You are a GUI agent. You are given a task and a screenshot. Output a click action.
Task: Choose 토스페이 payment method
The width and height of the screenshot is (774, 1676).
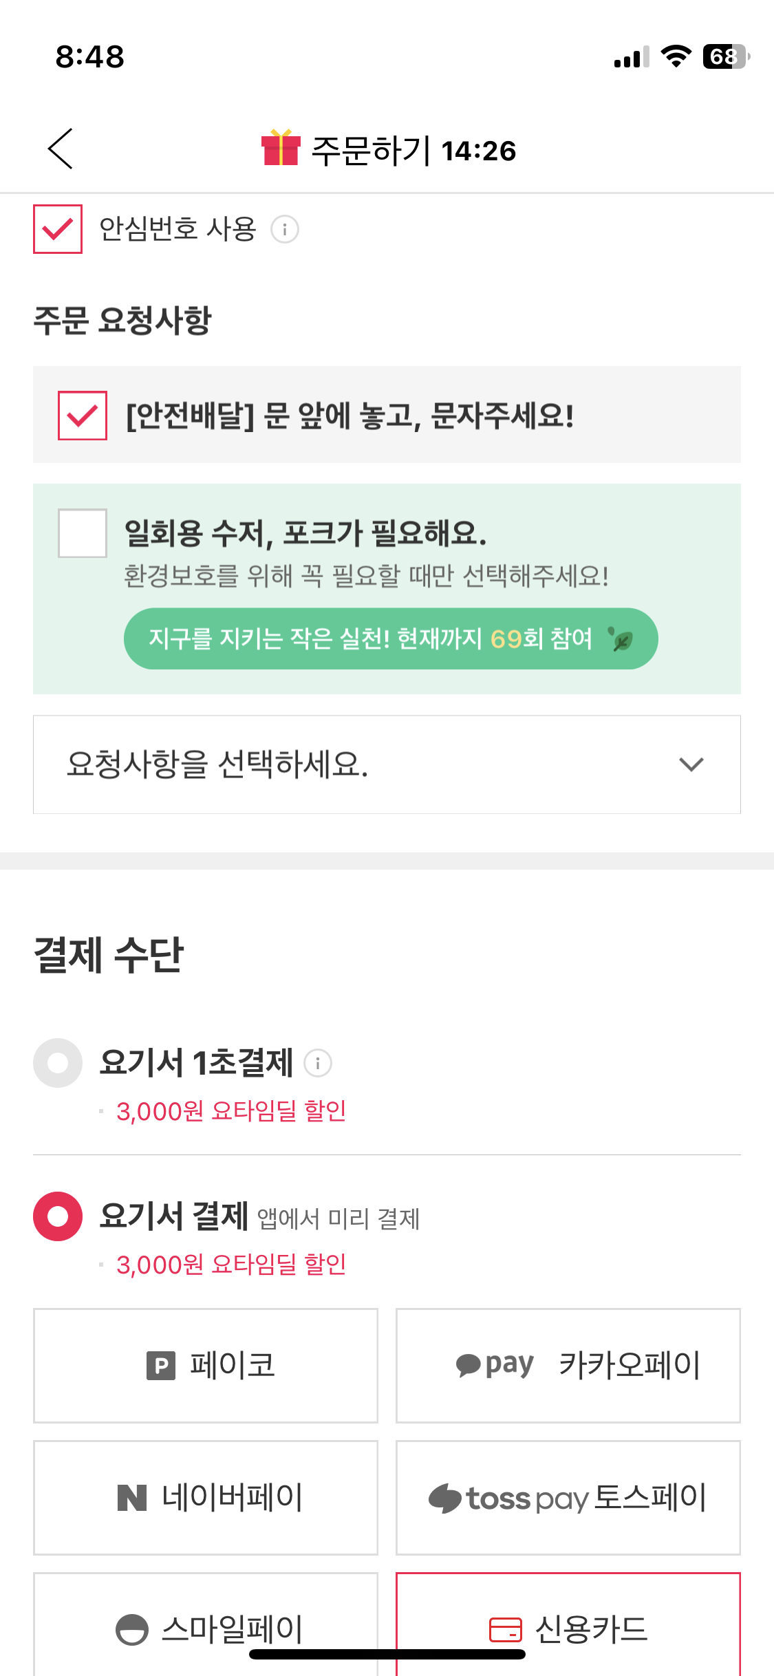click(568, 1498)
